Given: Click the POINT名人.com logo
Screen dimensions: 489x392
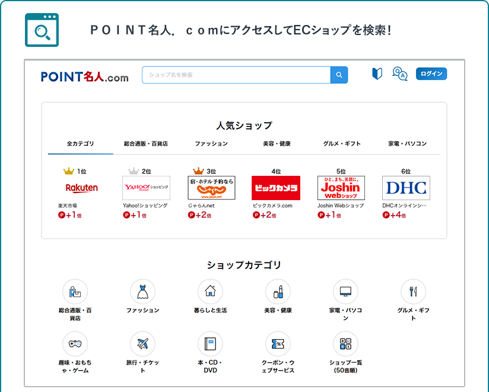Looking at the screenshot, I should pos(84,77).
